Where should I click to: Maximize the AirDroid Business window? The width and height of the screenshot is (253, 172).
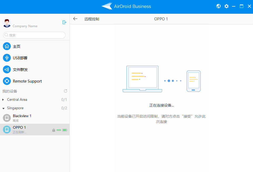coord(241,6)
